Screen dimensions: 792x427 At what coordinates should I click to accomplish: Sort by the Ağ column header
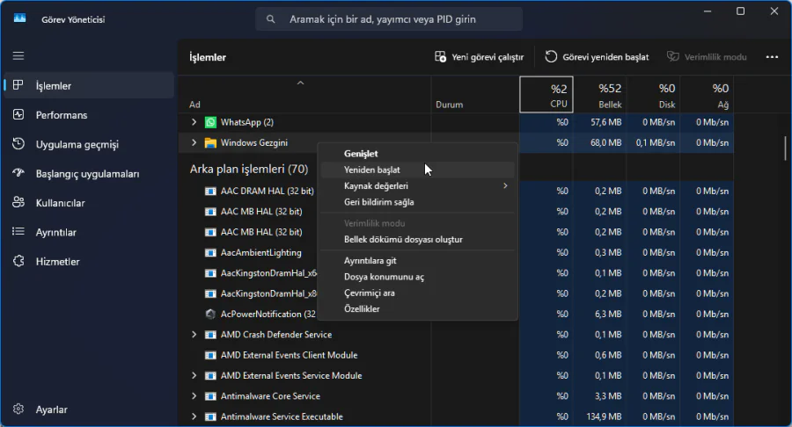tap(707, 94)
